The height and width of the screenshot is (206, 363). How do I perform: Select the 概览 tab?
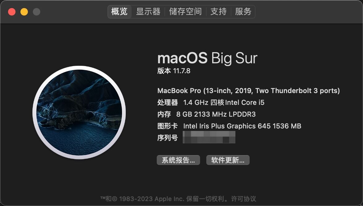(120, 11)
